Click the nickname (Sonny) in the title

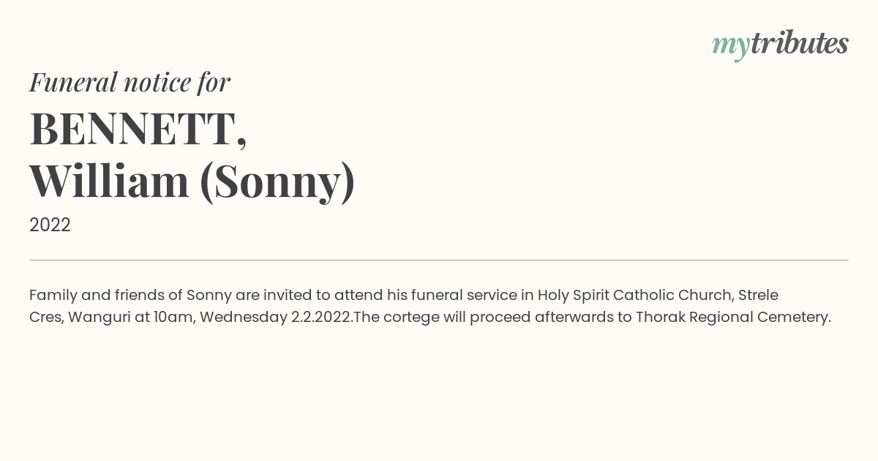[277, 183]
